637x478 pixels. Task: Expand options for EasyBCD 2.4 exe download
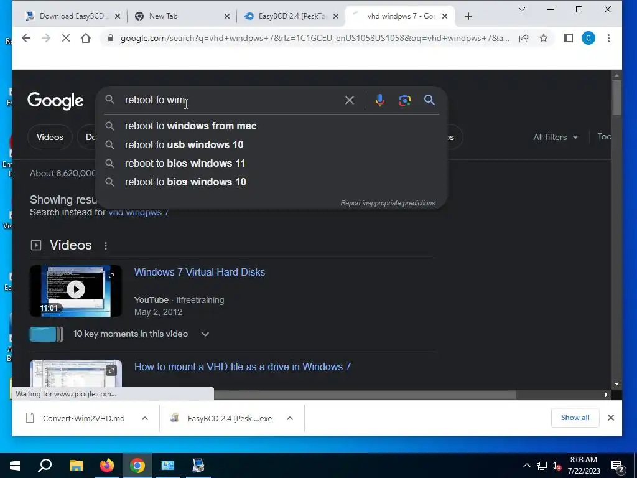290,418
